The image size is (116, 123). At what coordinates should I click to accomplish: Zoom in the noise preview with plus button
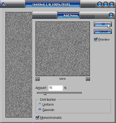(88, 79)
